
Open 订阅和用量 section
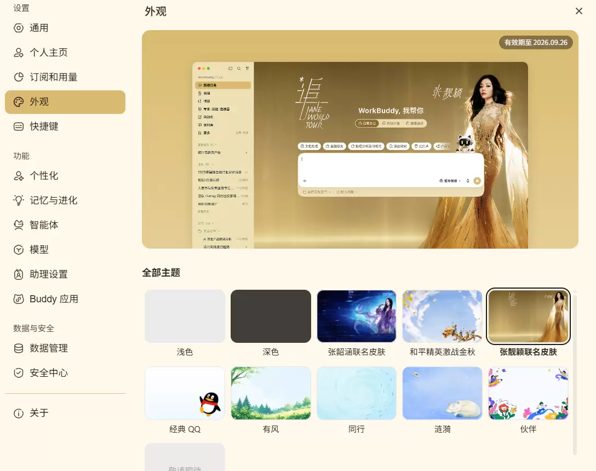point(65,77)
